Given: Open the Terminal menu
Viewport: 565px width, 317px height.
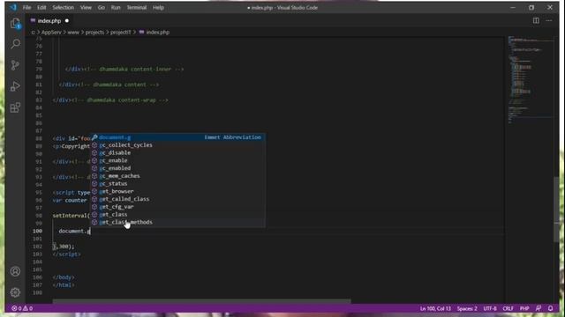Looking at the screenshot, I should tap(137, 8).
